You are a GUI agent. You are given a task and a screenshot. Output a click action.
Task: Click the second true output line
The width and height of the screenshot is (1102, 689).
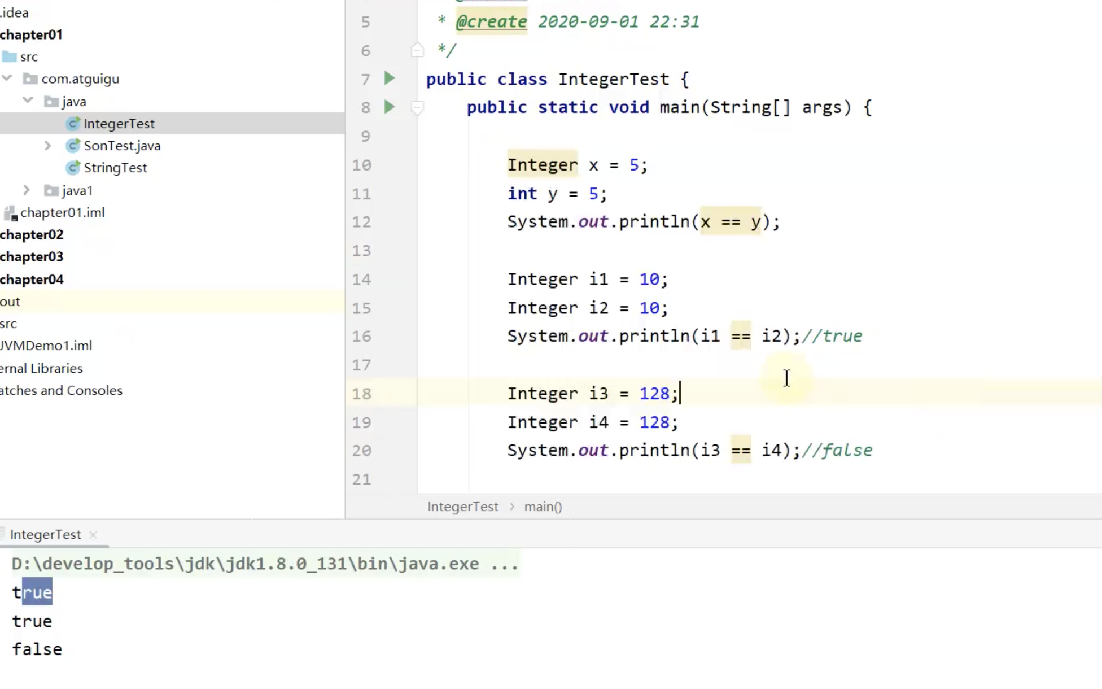click(x=32, y=621)
